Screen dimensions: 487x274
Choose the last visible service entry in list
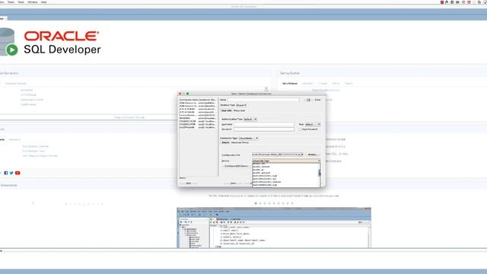click(286, 185)
